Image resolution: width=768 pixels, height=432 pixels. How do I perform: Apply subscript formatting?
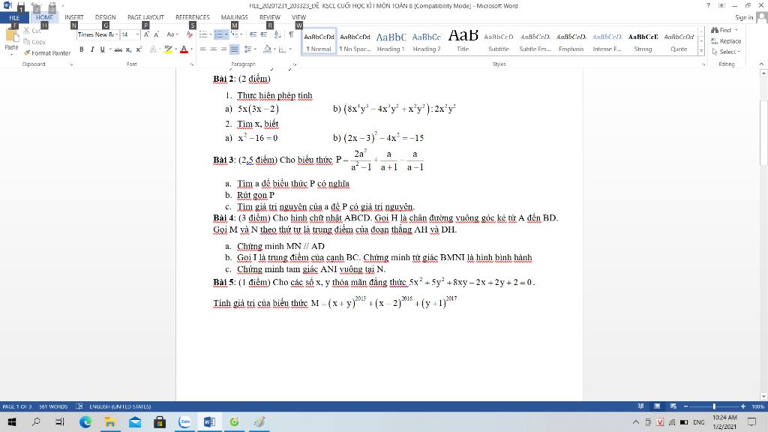pos(128,49)
